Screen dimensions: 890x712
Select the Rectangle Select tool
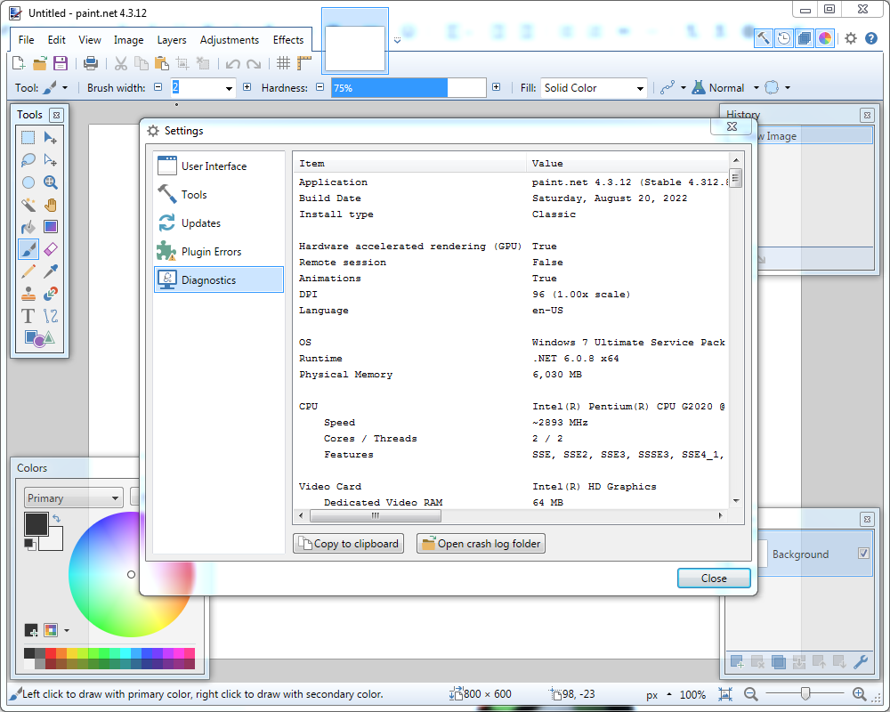point(28,138)
